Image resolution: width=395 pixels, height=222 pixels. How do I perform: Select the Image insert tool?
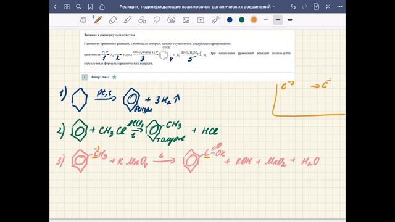pos(186,20)
